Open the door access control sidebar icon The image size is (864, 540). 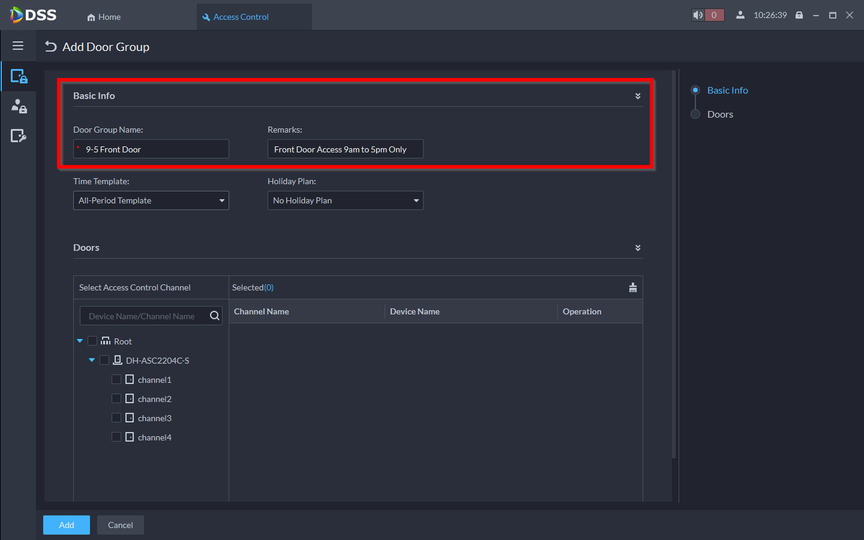19,76
